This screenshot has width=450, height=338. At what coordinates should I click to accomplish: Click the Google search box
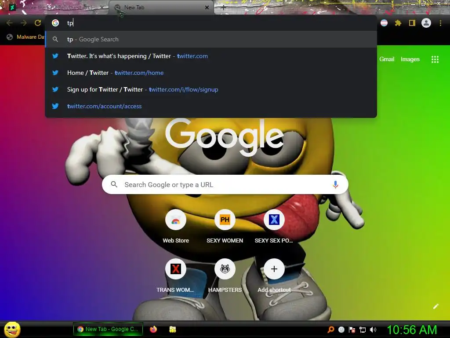pos(225,184)
